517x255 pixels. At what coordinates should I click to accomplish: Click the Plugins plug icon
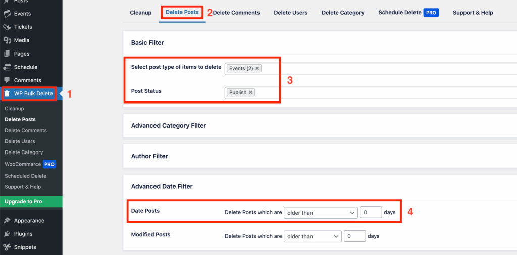point(7,234)
